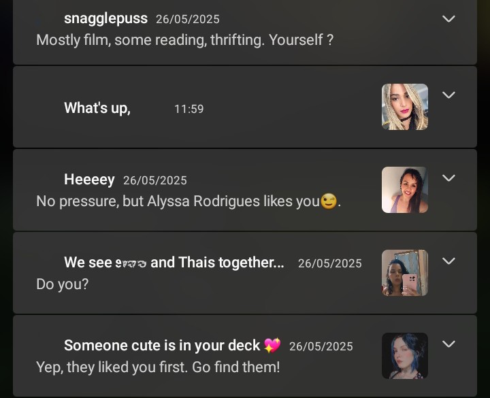Tap the "Do you?" message text
The image size is (490, 398).
click(62, 284)
